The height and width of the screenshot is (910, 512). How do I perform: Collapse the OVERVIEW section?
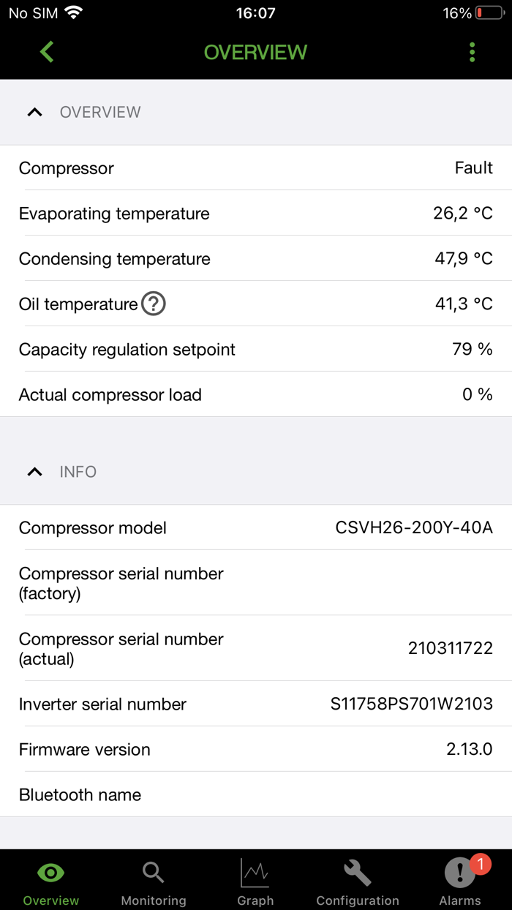tap(34, 112)
